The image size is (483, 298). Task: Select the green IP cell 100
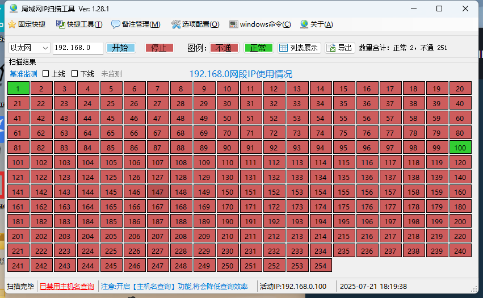point(460,148)
